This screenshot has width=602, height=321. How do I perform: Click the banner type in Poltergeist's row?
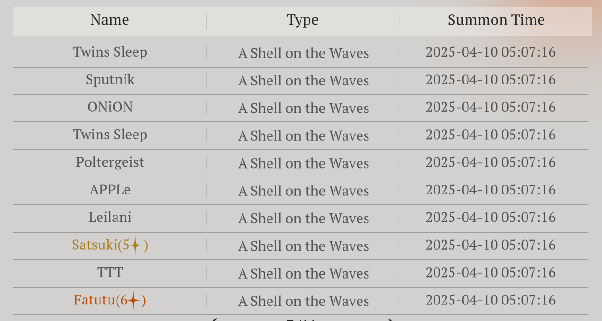coord(303,163)
